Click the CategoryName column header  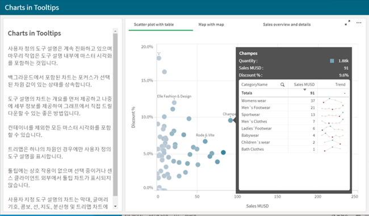coord(254,84)
